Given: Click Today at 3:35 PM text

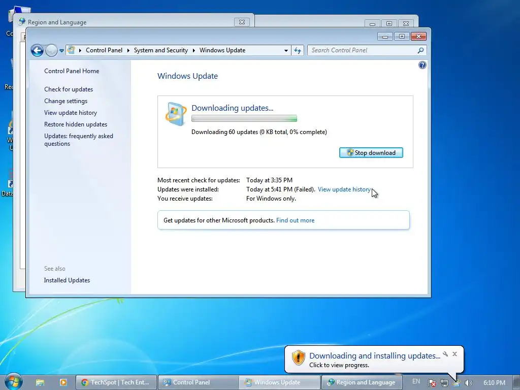Looking at the screenshot, I should click(269, 180).
